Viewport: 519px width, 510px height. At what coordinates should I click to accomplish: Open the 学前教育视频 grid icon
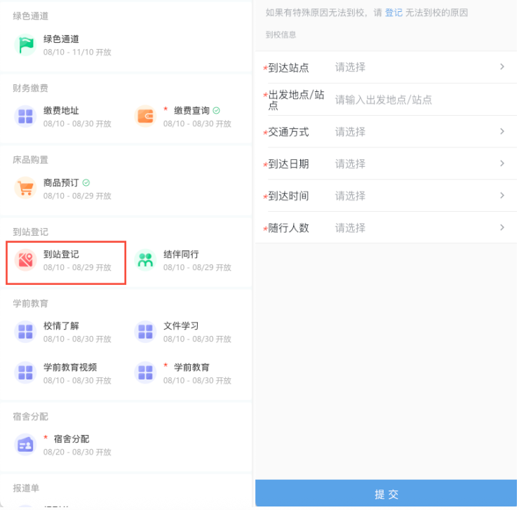25,373
